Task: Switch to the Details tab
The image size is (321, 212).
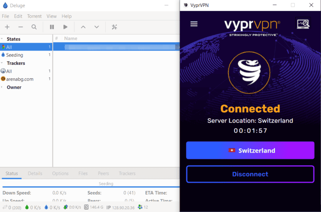Action: (35, 174)
